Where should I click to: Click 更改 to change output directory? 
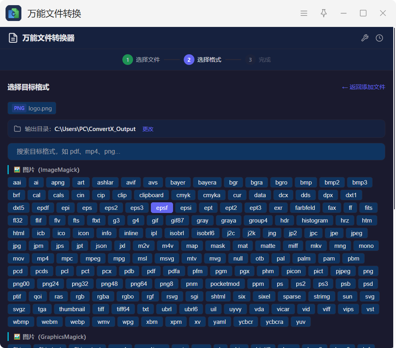tap(148, 129)
